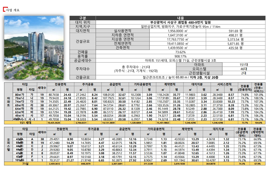Click the officetel total '3,619.1030'
The image size is (273, 169).
[x=180, y=164]
